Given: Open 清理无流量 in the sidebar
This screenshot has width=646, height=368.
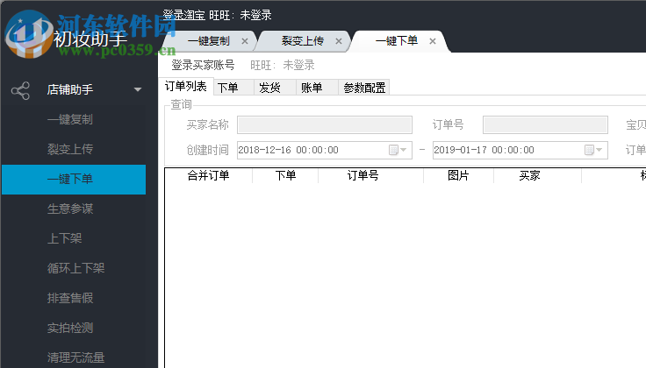Looking at the screenshot, I should coord(75,357).
